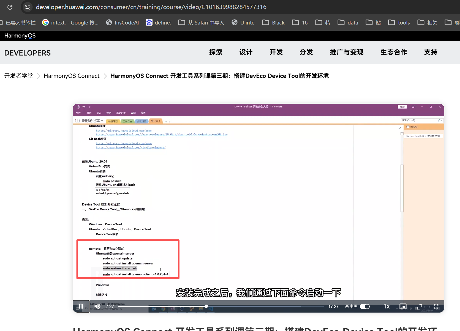Select the 新分区 1 section tab
460x331 pixels.
(156, 121)
